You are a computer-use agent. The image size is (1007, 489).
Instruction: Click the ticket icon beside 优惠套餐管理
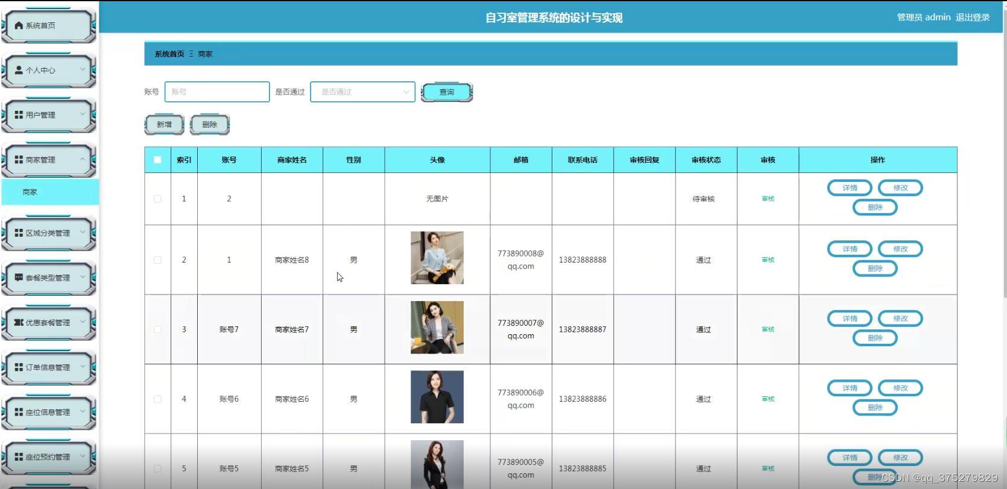[x=19, y=322]
